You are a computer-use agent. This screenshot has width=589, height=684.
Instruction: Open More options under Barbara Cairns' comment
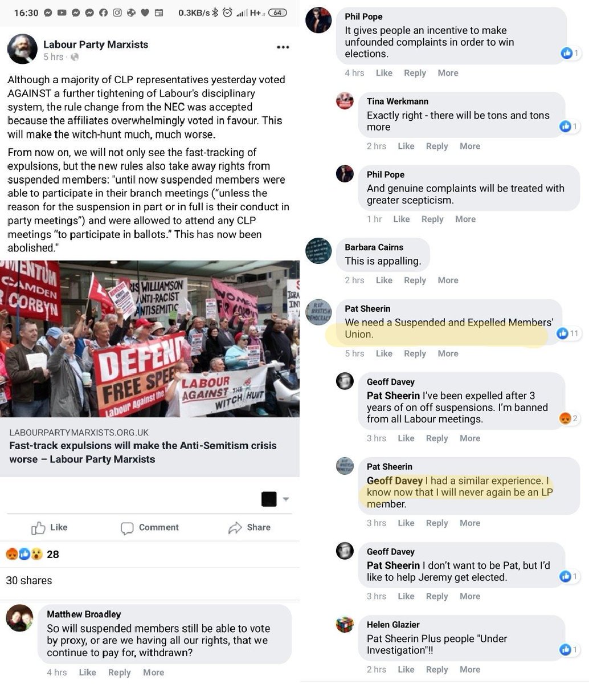[448, 280]
